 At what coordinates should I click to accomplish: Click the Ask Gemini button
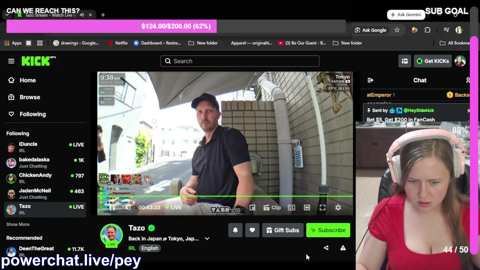406,15
